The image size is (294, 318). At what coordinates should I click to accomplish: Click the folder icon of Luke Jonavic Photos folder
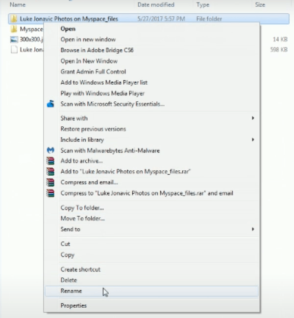coord(14,19)
